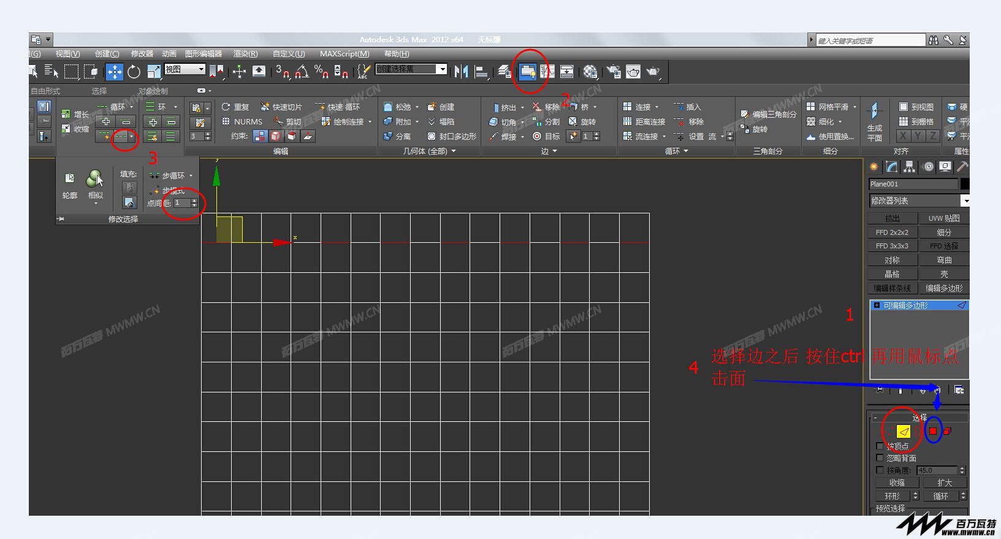Click the 扩大 grow selection button
1001x539 pixels.
click(x=944, y=483)
